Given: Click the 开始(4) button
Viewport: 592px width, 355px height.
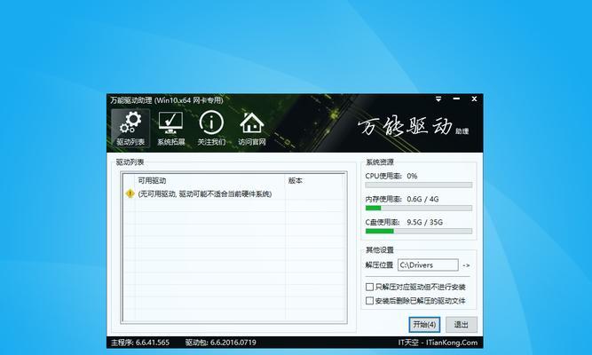Looking at the screenshot, I should [x=424, y=325].
